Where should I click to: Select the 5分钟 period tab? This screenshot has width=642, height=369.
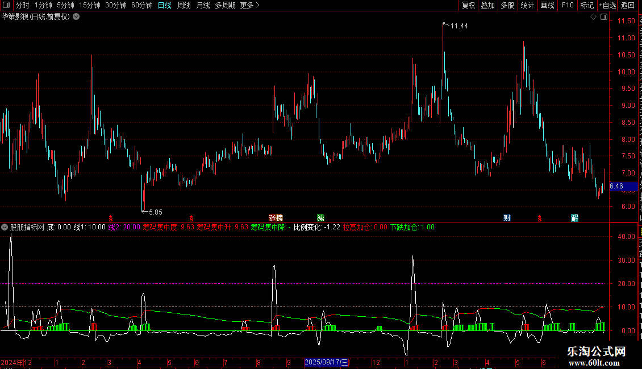click(x=65, y=5)
